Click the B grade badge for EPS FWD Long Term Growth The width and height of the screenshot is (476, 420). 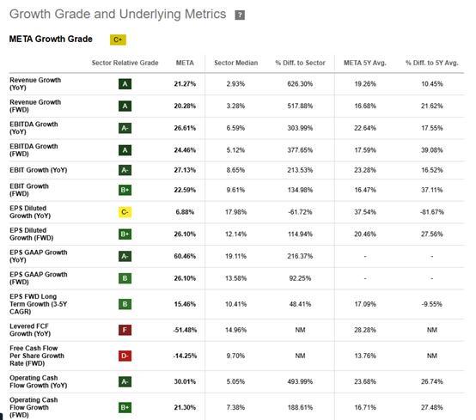tap(125, 304)
